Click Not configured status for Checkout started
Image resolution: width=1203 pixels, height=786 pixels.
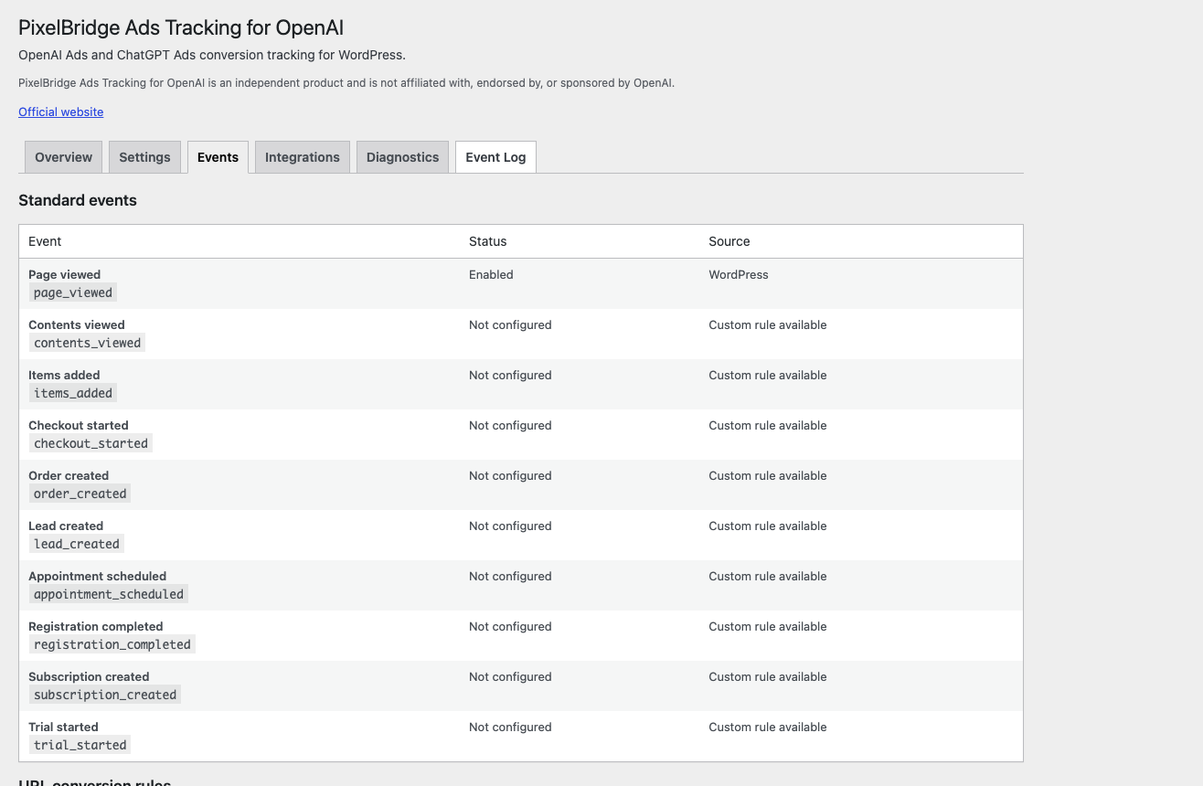pyautogui.click(x=510, y=425)
